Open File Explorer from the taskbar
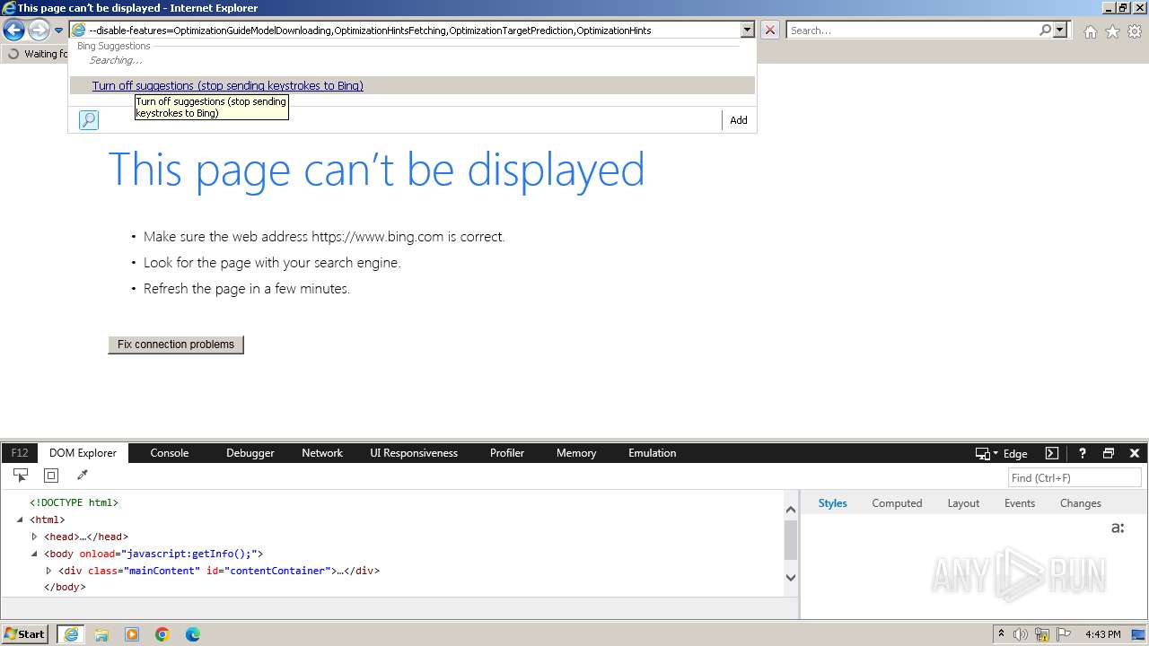1149x646 pixels. [101, 634]
